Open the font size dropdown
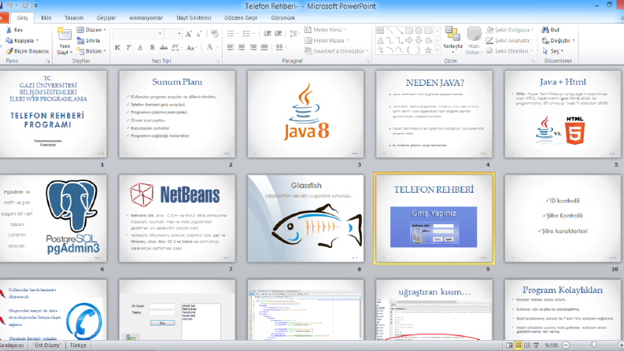Image resolution: width=624 pixels, height=351 pixels. point(179,34)
